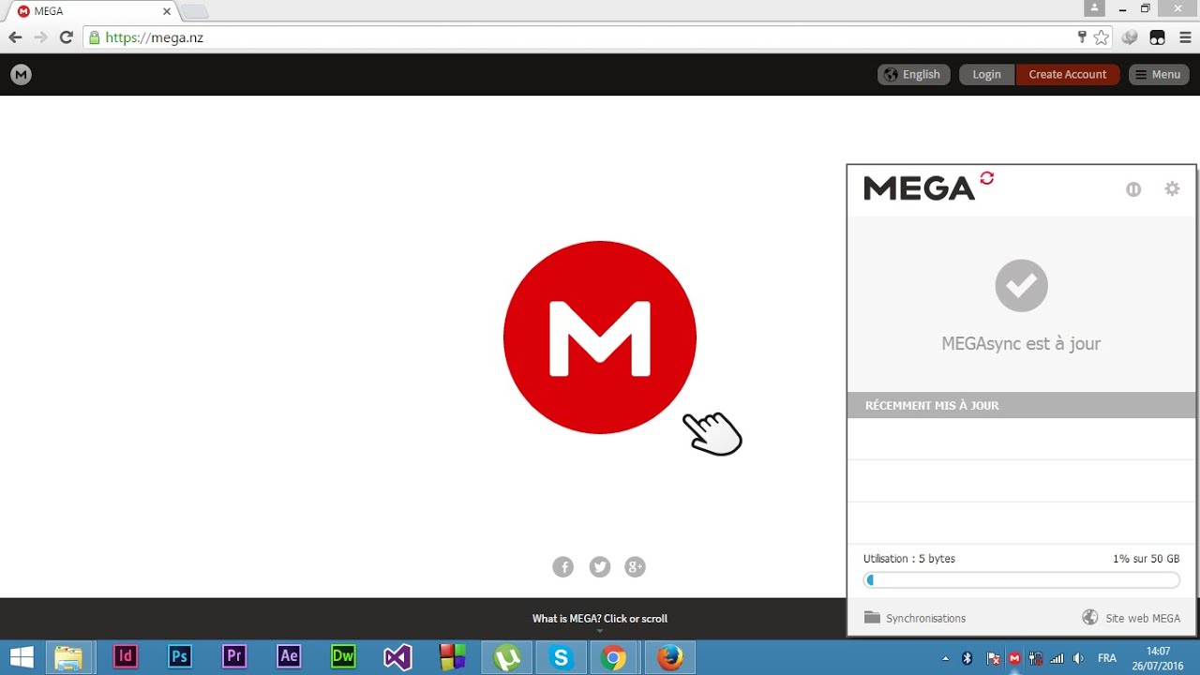
Task: Open 'Site web MEGA' link
Action: pos(1132,618)
